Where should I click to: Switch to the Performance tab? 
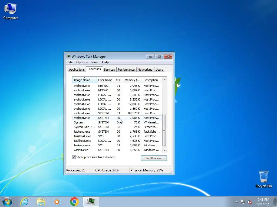tap(126, 70)
